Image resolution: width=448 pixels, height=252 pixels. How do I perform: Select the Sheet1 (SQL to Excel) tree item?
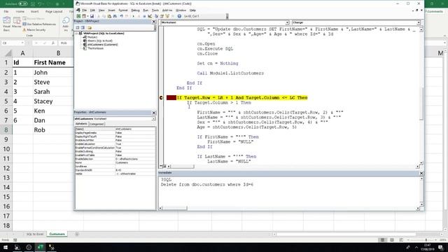point(99,41)
